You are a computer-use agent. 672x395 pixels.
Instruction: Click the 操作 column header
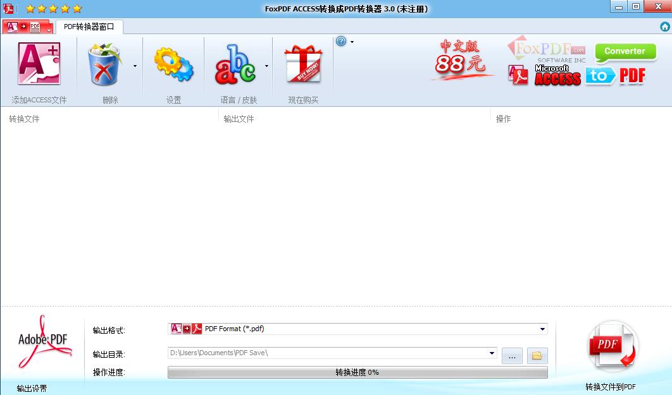(x=503, y=119)
